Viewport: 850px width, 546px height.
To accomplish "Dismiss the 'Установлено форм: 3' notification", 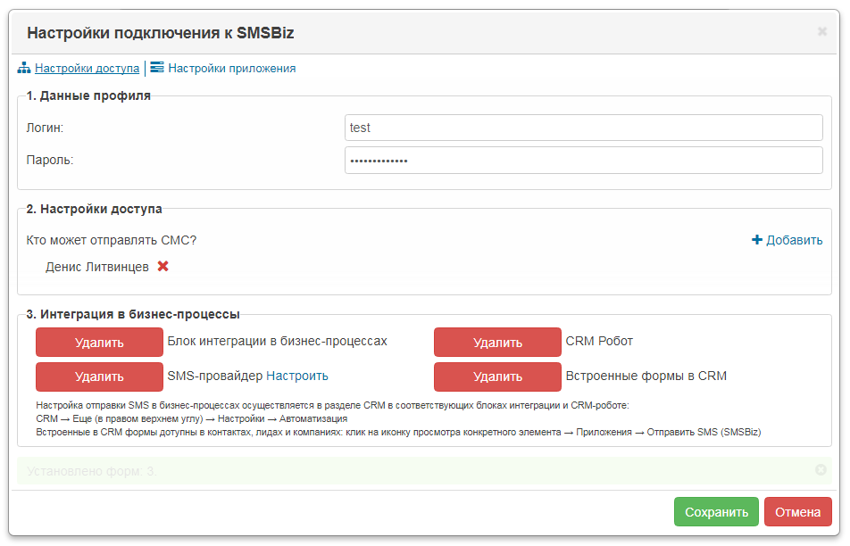I will pos(821,470).
